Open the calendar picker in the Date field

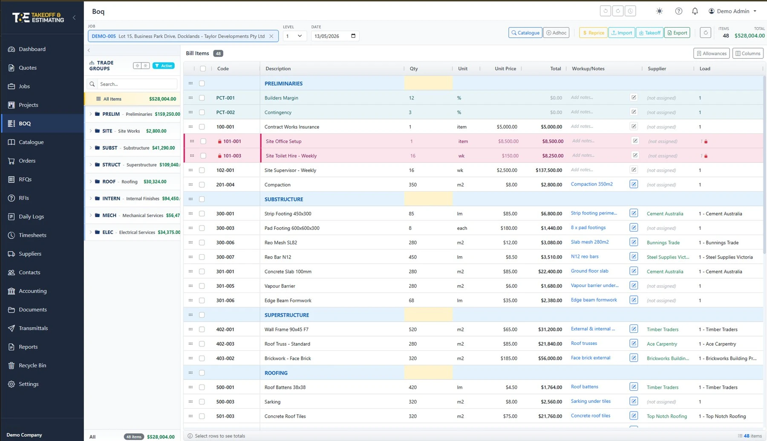(353, 36)
